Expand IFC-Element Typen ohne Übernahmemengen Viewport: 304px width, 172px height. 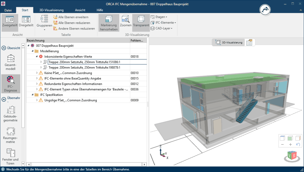pyautogui.click(x=37, y=89)
